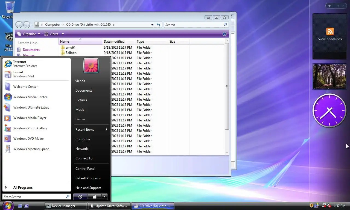Click the Start orb on the taskbar
This screenshot has width=350, height=210.
tap(8, 206)
